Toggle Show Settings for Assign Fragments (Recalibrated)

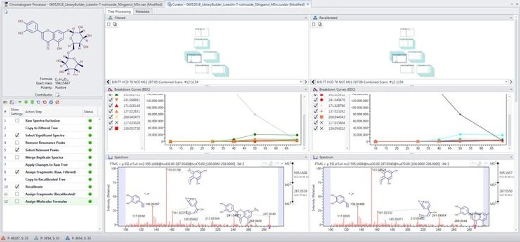click(17, 194)
